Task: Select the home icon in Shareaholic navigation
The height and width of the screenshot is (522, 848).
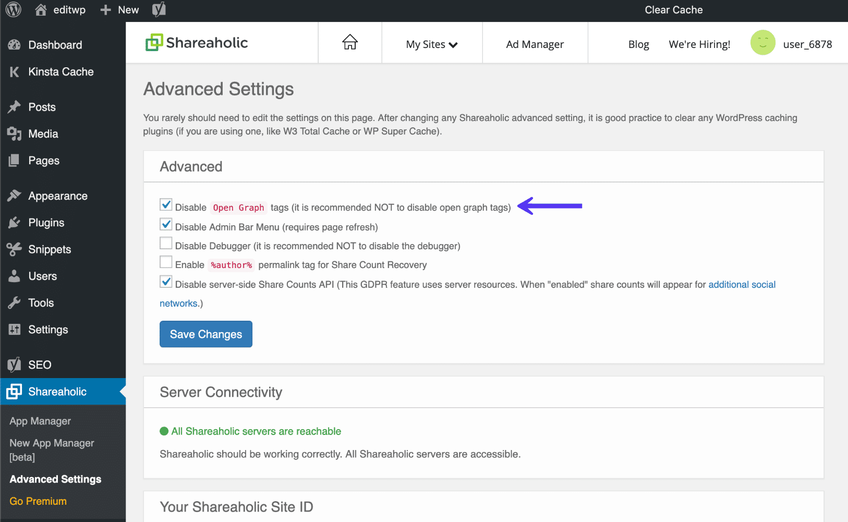Action: pos(349,42)
